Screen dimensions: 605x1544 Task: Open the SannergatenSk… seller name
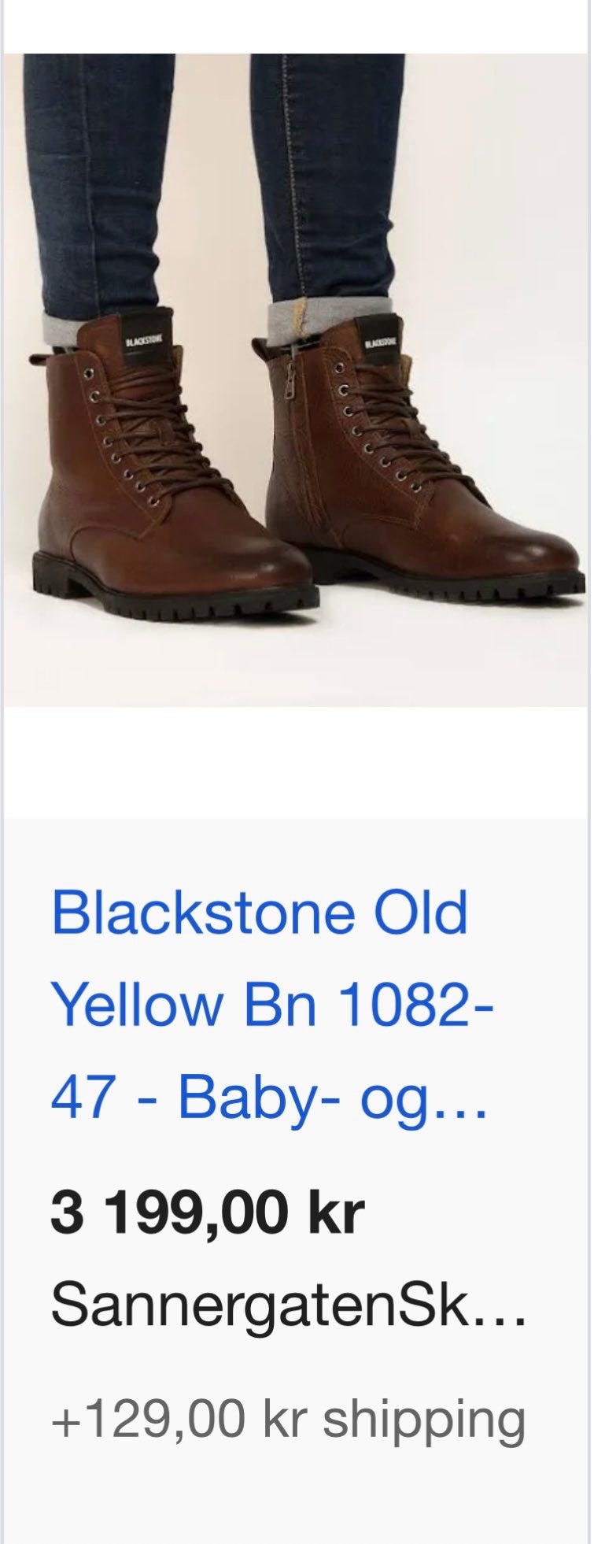pos(288,1305)
